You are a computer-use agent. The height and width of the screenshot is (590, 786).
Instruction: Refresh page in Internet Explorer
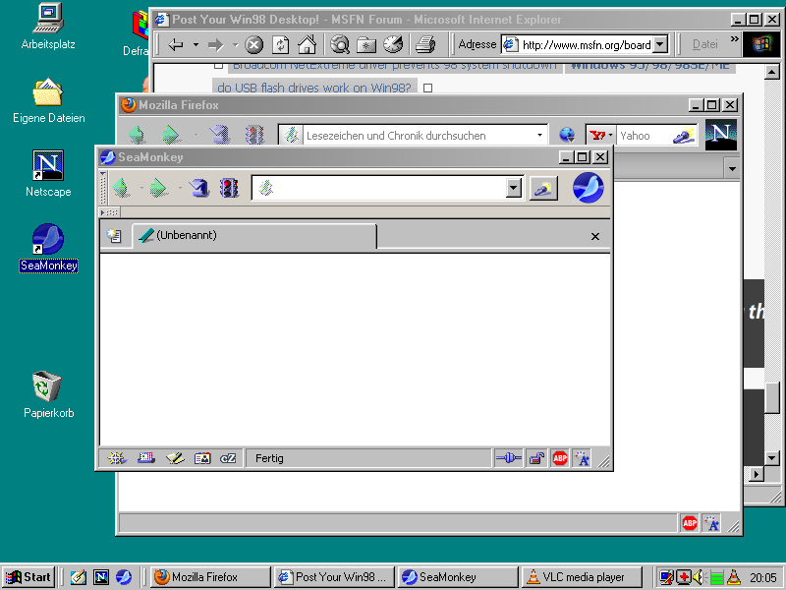point(281,44)
